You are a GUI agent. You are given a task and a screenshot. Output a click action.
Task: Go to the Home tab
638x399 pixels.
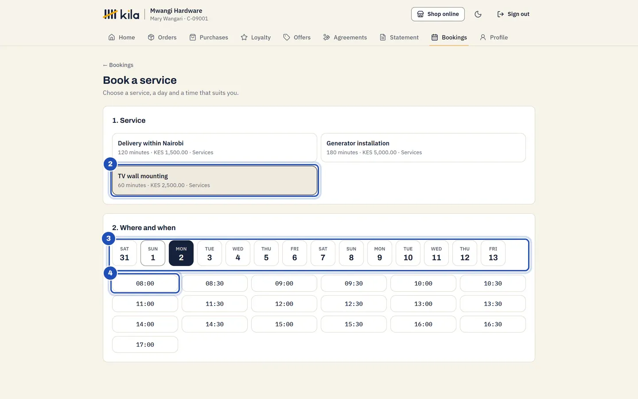point(122,37)
